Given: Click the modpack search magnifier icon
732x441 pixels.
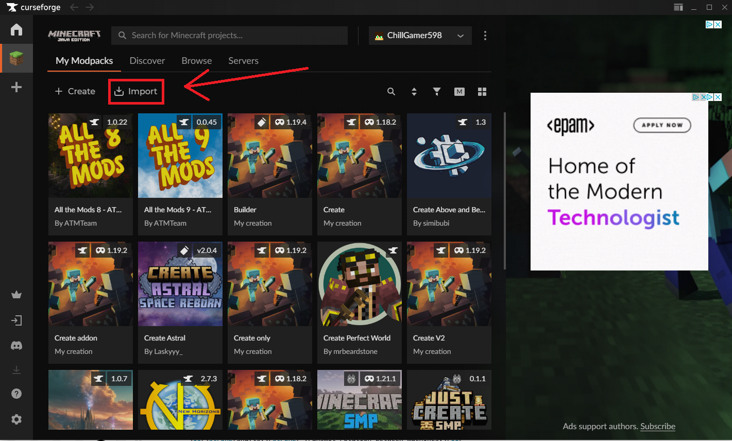Looking at the screenshot, I should coord(391,92).
